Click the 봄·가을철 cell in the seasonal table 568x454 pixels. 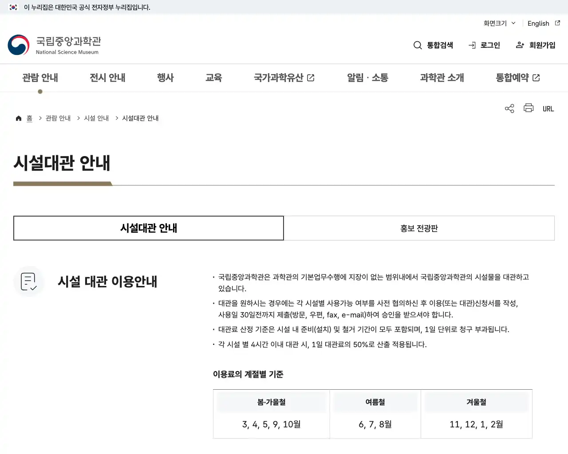pyautogui.click(x=271, y=402)
